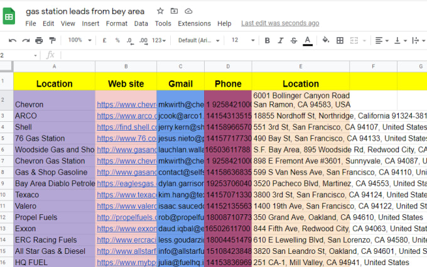The image size is (427, 267).
Task: Open the Data menu
Action: 141,23
